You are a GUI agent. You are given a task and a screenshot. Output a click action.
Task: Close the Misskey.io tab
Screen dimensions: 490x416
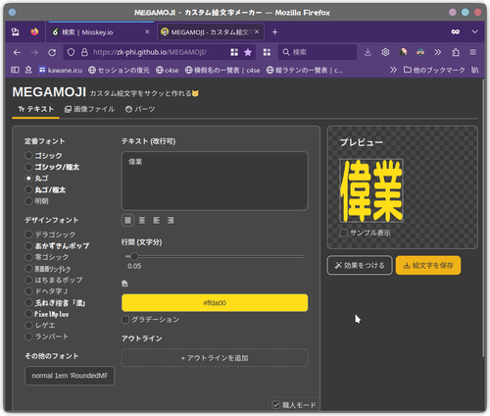147,31
